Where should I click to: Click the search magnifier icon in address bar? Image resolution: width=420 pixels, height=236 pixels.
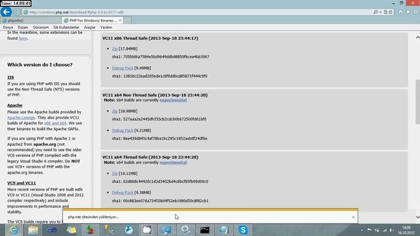(x=375, y=12)
